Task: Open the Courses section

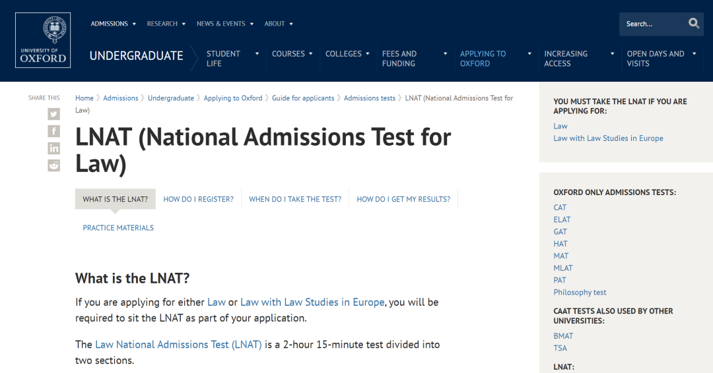Action: coord(289,53)
